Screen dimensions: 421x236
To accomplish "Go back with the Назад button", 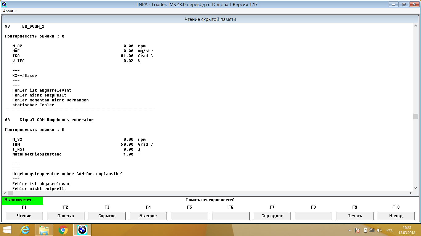I will click(x=396, y=216).
